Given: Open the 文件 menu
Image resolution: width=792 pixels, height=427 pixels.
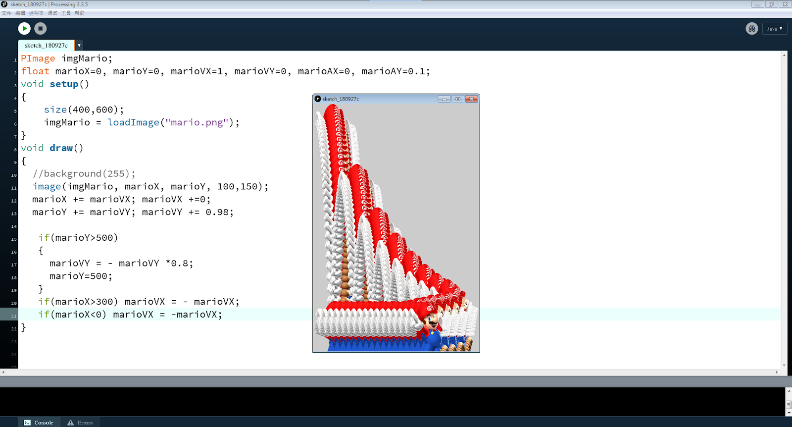Looking at the screenshot, I should click(6, 13).
